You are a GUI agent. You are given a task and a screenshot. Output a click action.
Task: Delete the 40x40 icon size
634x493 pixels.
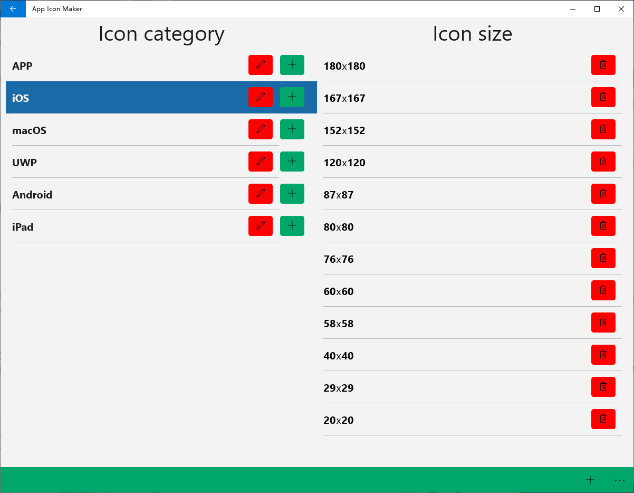[x=603, y=355]
